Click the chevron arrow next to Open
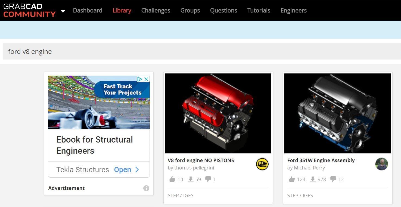Screen dimensions: 401x207 (137, 170)
